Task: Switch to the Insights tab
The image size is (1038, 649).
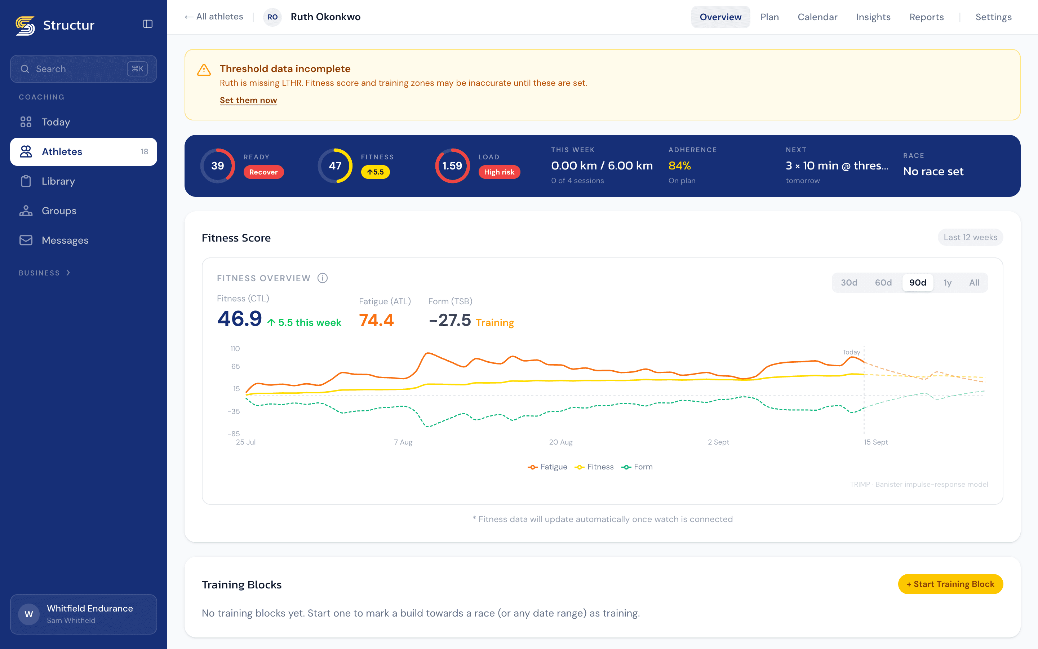Action: [x=873, y=17]
